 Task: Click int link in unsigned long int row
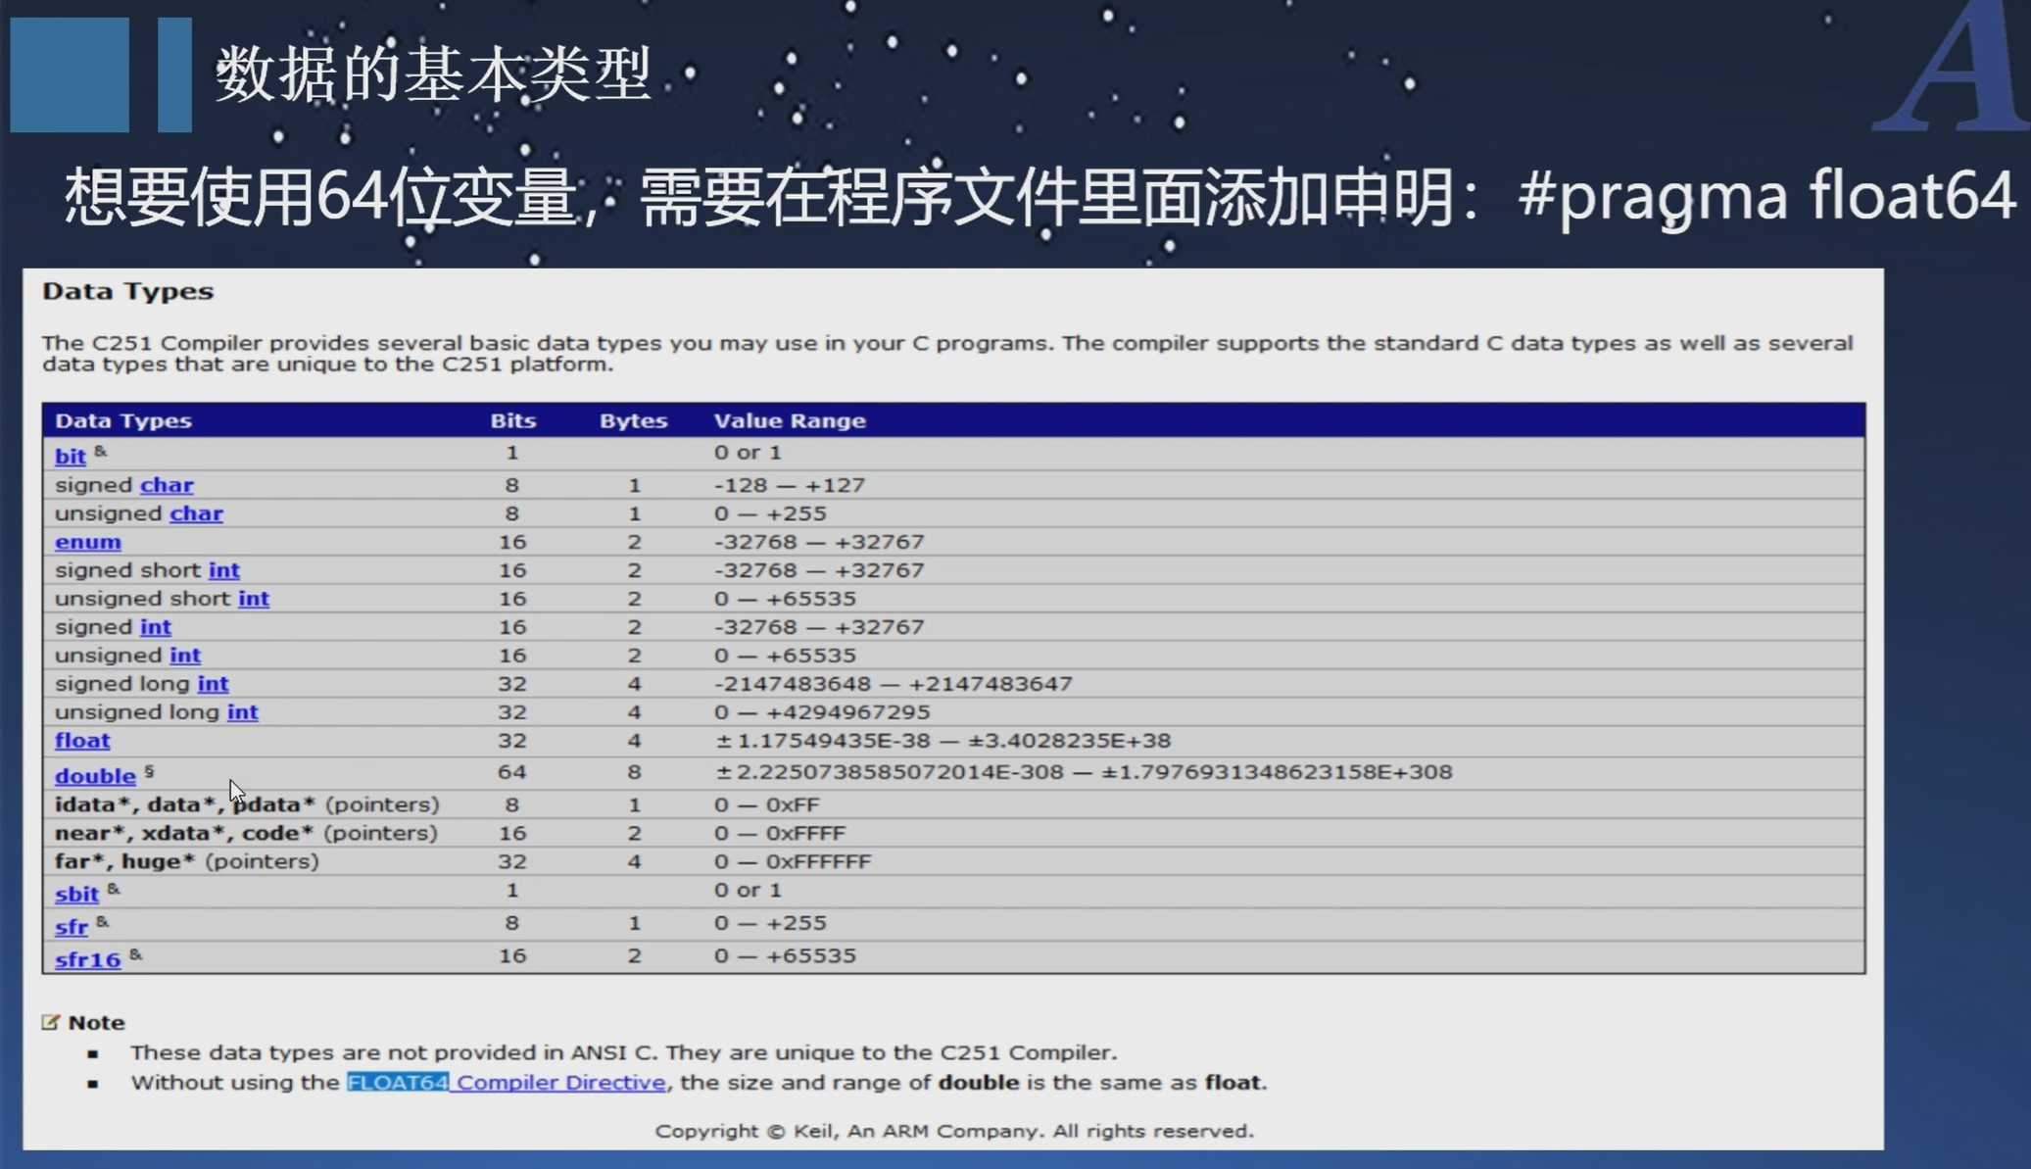(x=243, y=712)
